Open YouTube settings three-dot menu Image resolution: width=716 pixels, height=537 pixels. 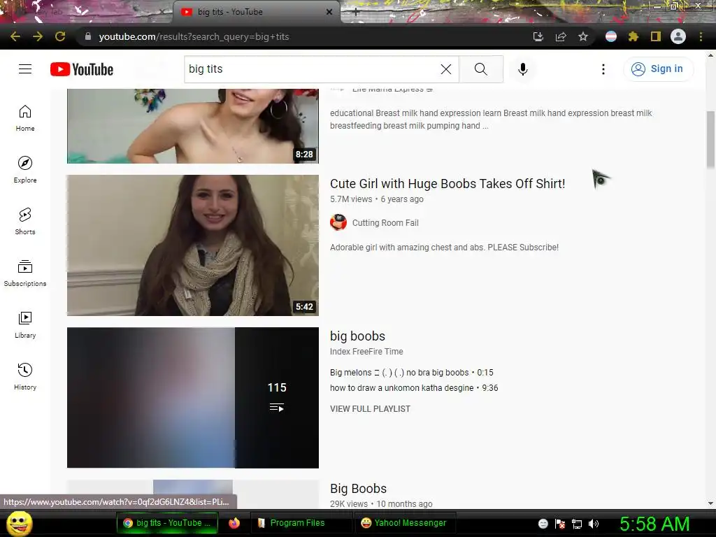pos(603,69)
